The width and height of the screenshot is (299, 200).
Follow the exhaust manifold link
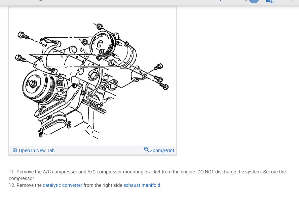pyautogui.click(x=142, y=185)
